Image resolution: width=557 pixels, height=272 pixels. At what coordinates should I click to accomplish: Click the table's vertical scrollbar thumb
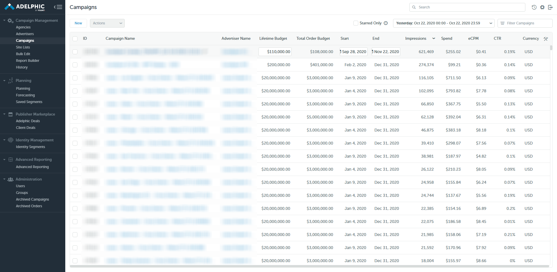pos(551,48)
